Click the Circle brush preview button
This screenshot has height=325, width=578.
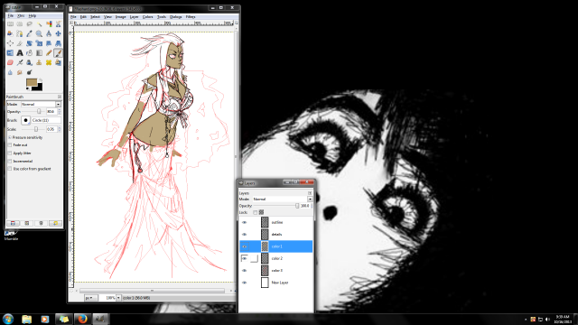25,120
